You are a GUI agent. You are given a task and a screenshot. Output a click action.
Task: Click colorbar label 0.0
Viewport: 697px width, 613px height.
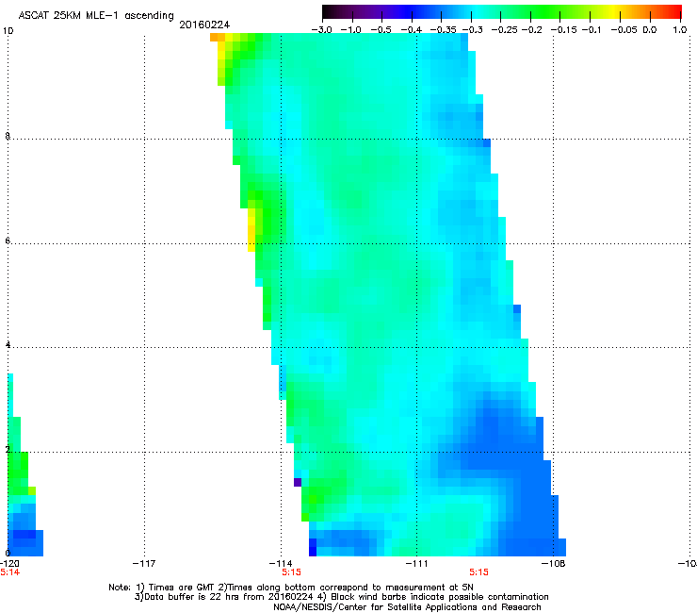pos(650,30)
